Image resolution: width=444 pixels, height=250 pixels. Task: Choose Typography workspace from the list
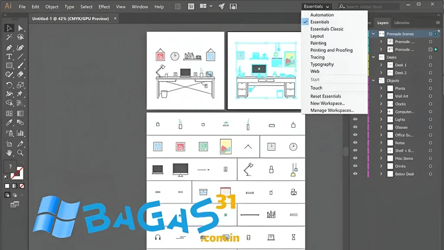point(322,64)
